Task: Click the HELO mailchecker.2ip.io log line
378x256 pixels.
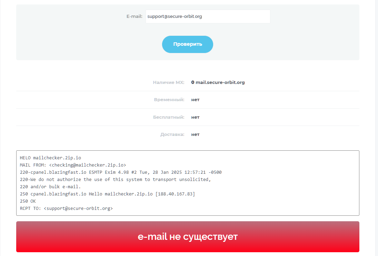Action: [x=50, y=158]
